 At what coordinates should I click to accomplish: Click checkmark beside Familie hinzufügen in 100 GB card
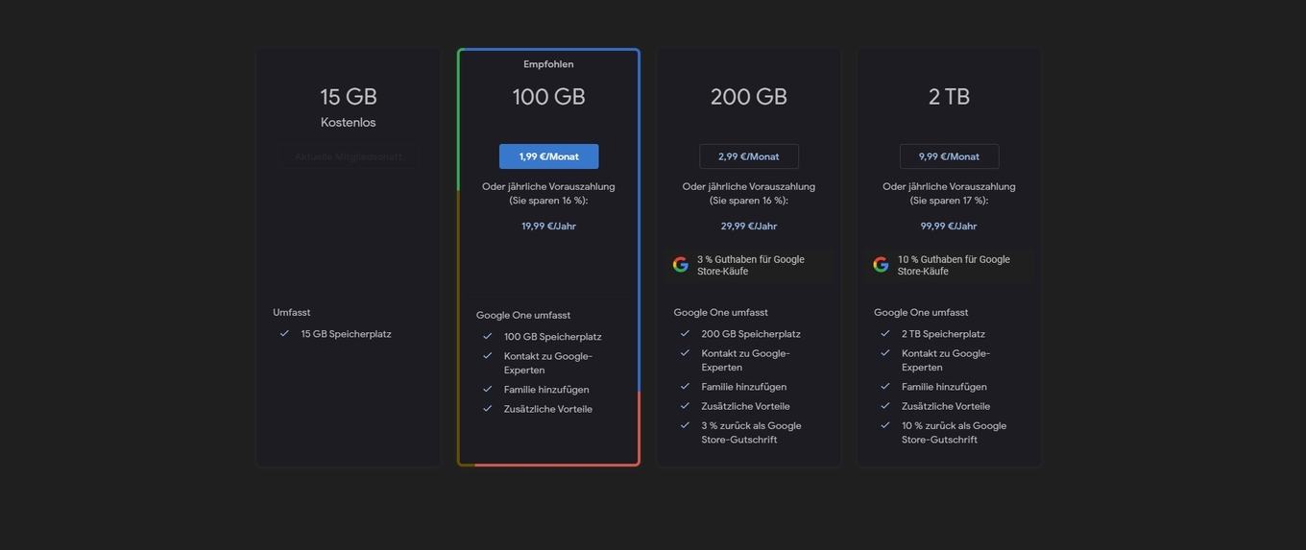(487, 389)
